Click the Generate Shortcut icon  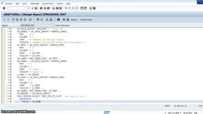pos(85,8)
